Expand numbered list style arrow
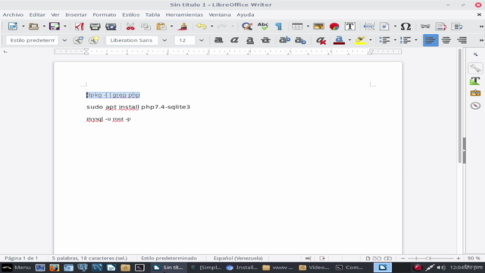The width and height of the screenshot is (485, 273). pos(416,40)
